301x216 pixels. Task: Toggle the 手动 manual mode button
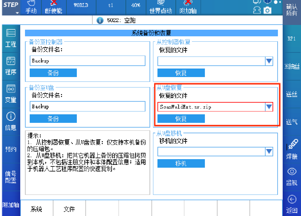pyautogui.click(x=31, y=7)
